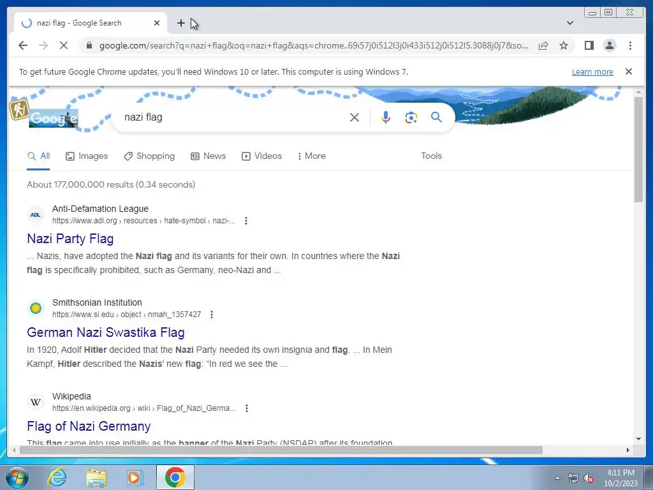Click the vertical scrollbar thumb
This screenshot has height=490, width=653.
pyautogui.click(x=638, y=149)
